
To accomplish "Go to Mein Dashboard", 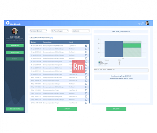I will [x=15, y=109].
